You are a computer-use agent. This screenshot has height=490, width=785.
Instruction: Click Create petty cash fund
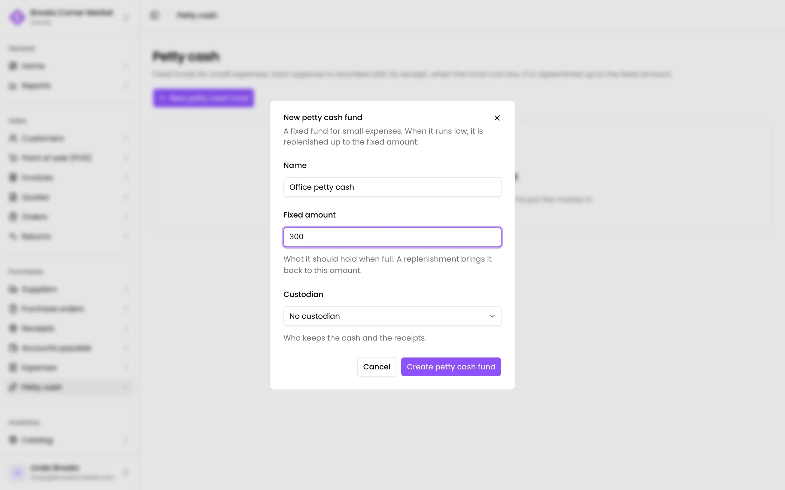pos(451,367)
